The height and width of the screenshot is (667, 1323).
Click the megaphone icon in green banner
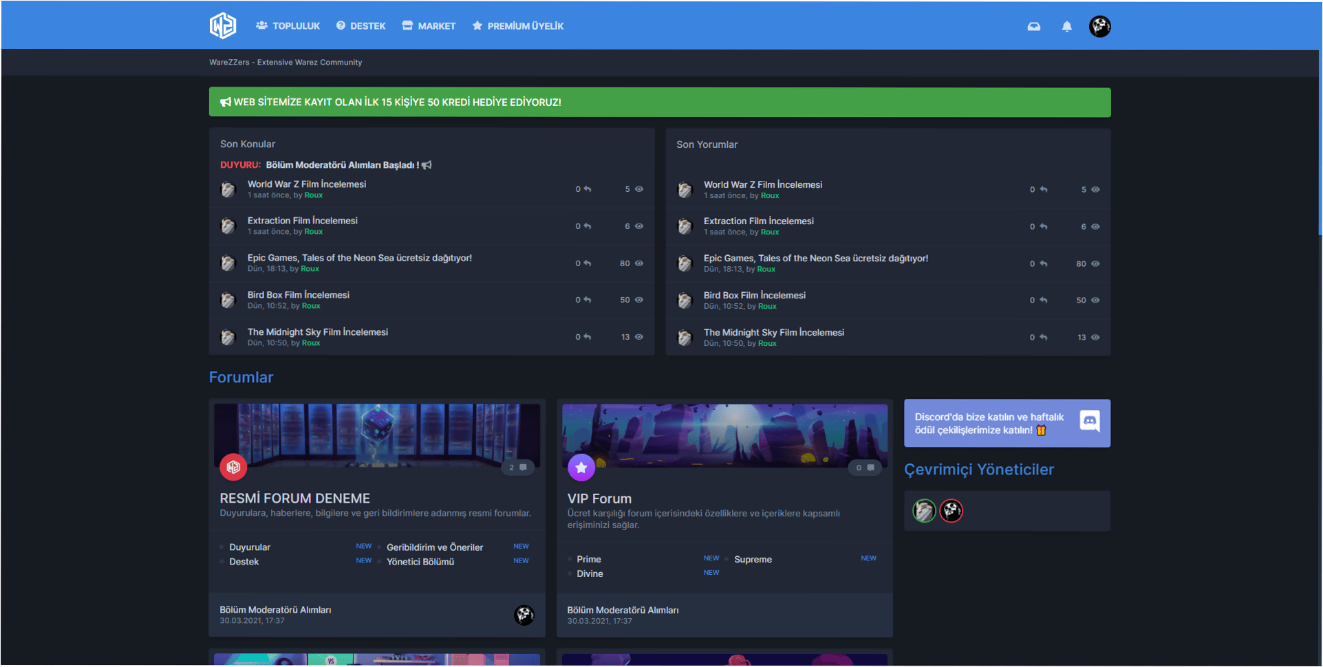[226, 102]
